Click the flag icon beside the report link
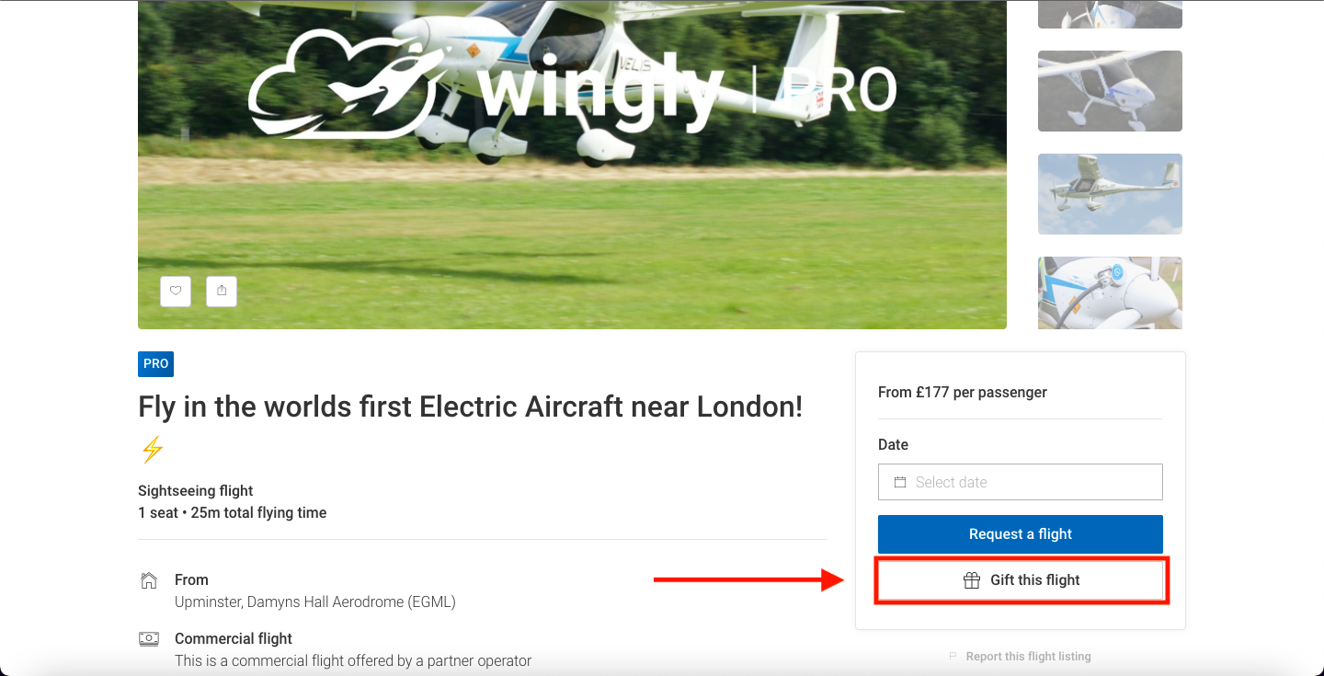 click(953, 657)
